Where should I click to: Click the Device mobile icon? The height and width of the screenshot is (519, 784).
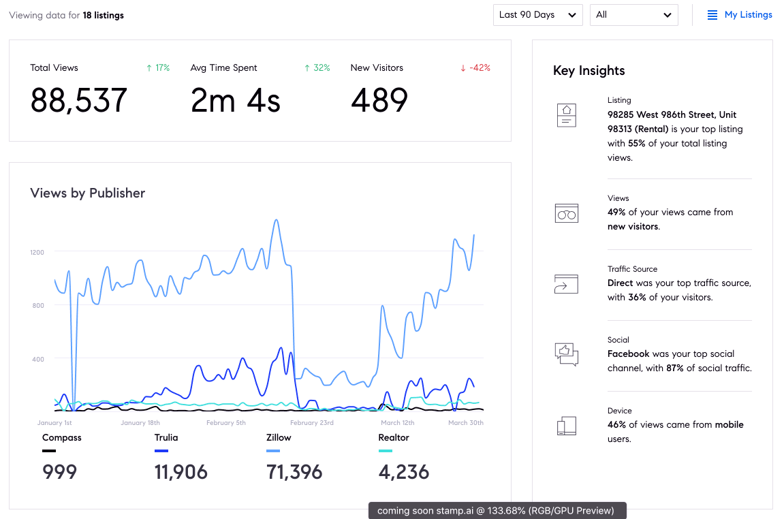567,426
